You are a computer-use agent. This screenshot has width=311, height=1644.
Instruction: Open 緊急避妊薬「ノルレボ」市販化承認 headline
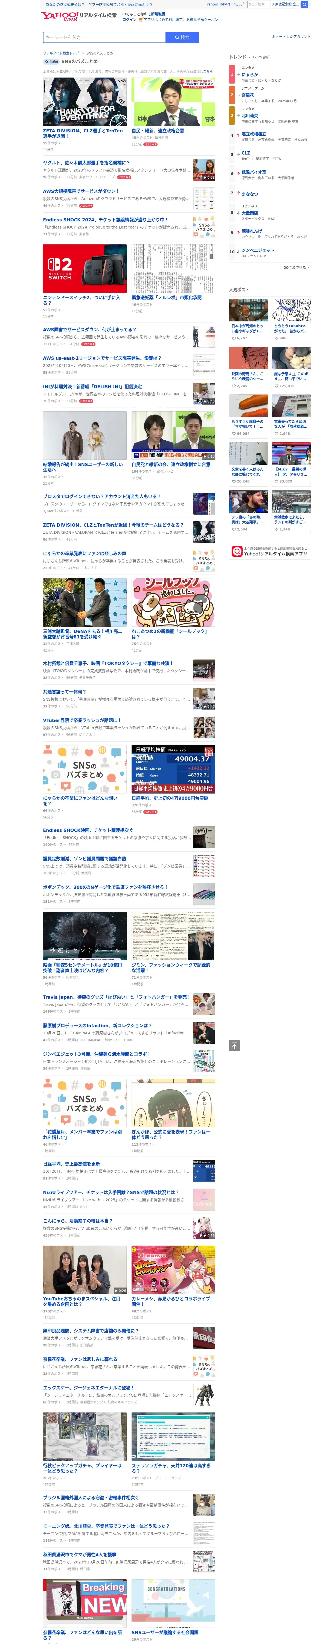166,297
